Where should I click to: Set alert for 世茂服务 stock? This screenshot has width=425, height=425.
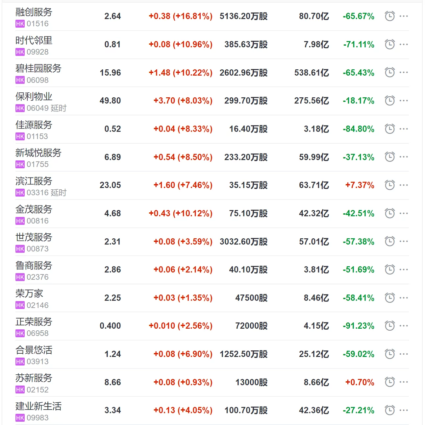tap(390, 241)
